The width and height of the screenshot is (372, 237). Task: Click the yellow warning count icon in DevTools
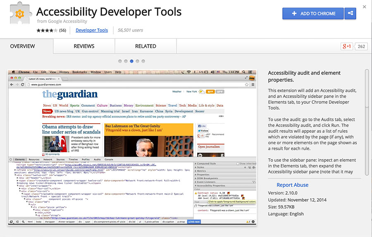point(248,222)
